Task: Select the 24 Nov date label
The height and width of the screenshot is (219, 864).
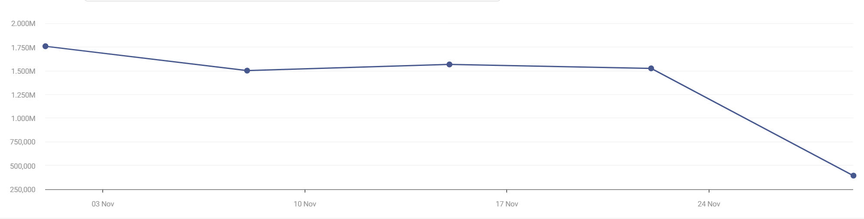Action: click(x=709, y=204)
